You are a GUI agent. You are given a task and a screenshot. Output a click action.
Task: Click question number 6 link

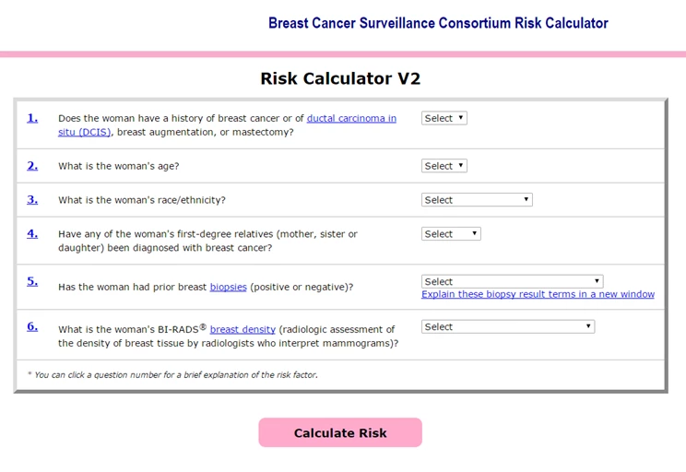(32, 326)
